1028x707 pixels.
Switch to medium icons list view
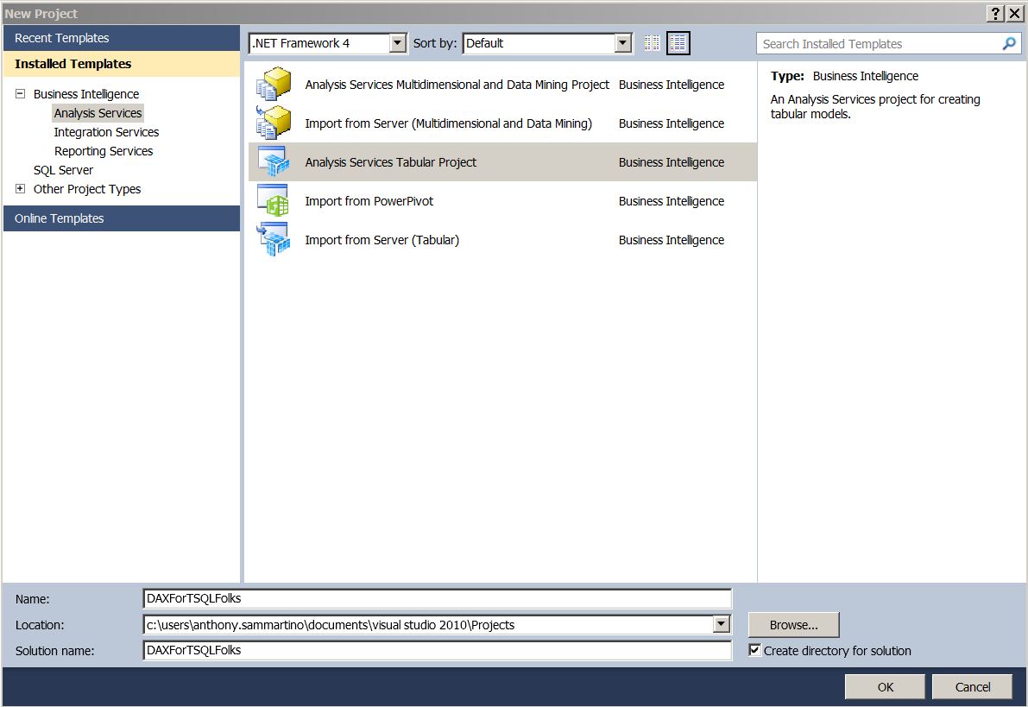(678, 43)
